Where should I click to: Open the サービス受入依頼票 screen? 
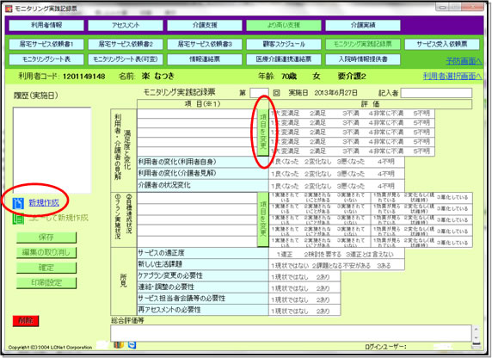coord(442,44)
